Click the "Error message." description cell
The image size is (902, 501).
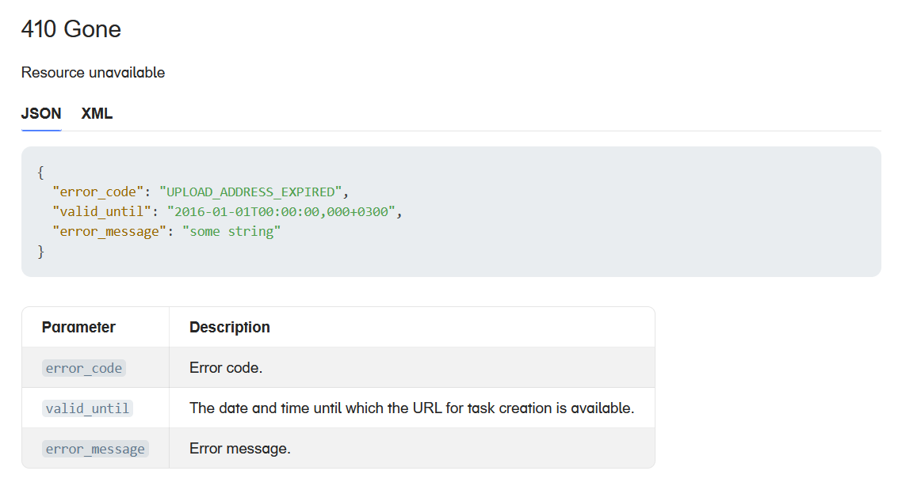point(239,449)
